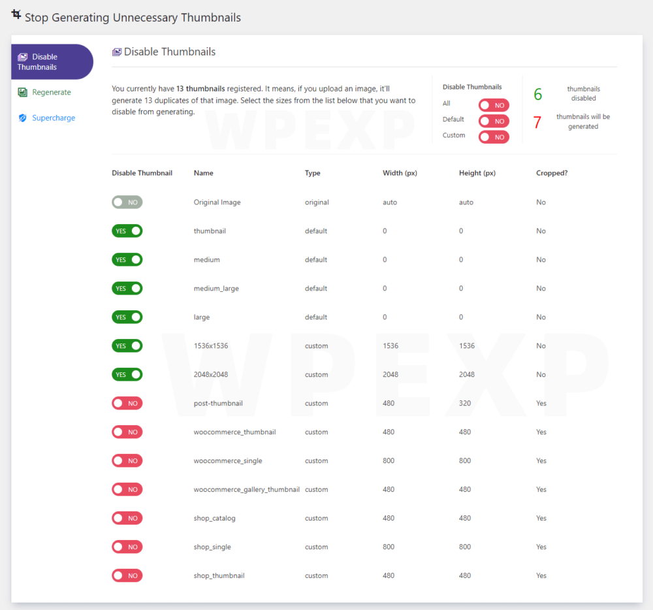Disable the shop_thumbnail size
653x610 pixels.
point(127,576)
